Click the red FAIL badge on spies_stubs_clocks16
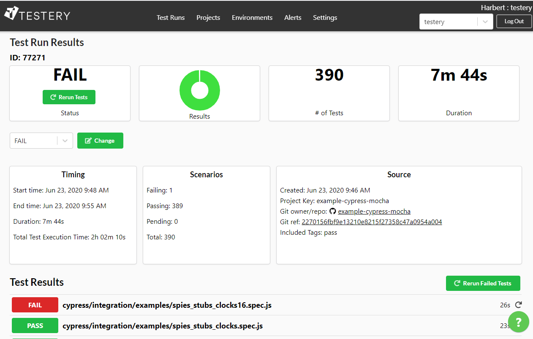Screen dimensions: 533x339 35,305
